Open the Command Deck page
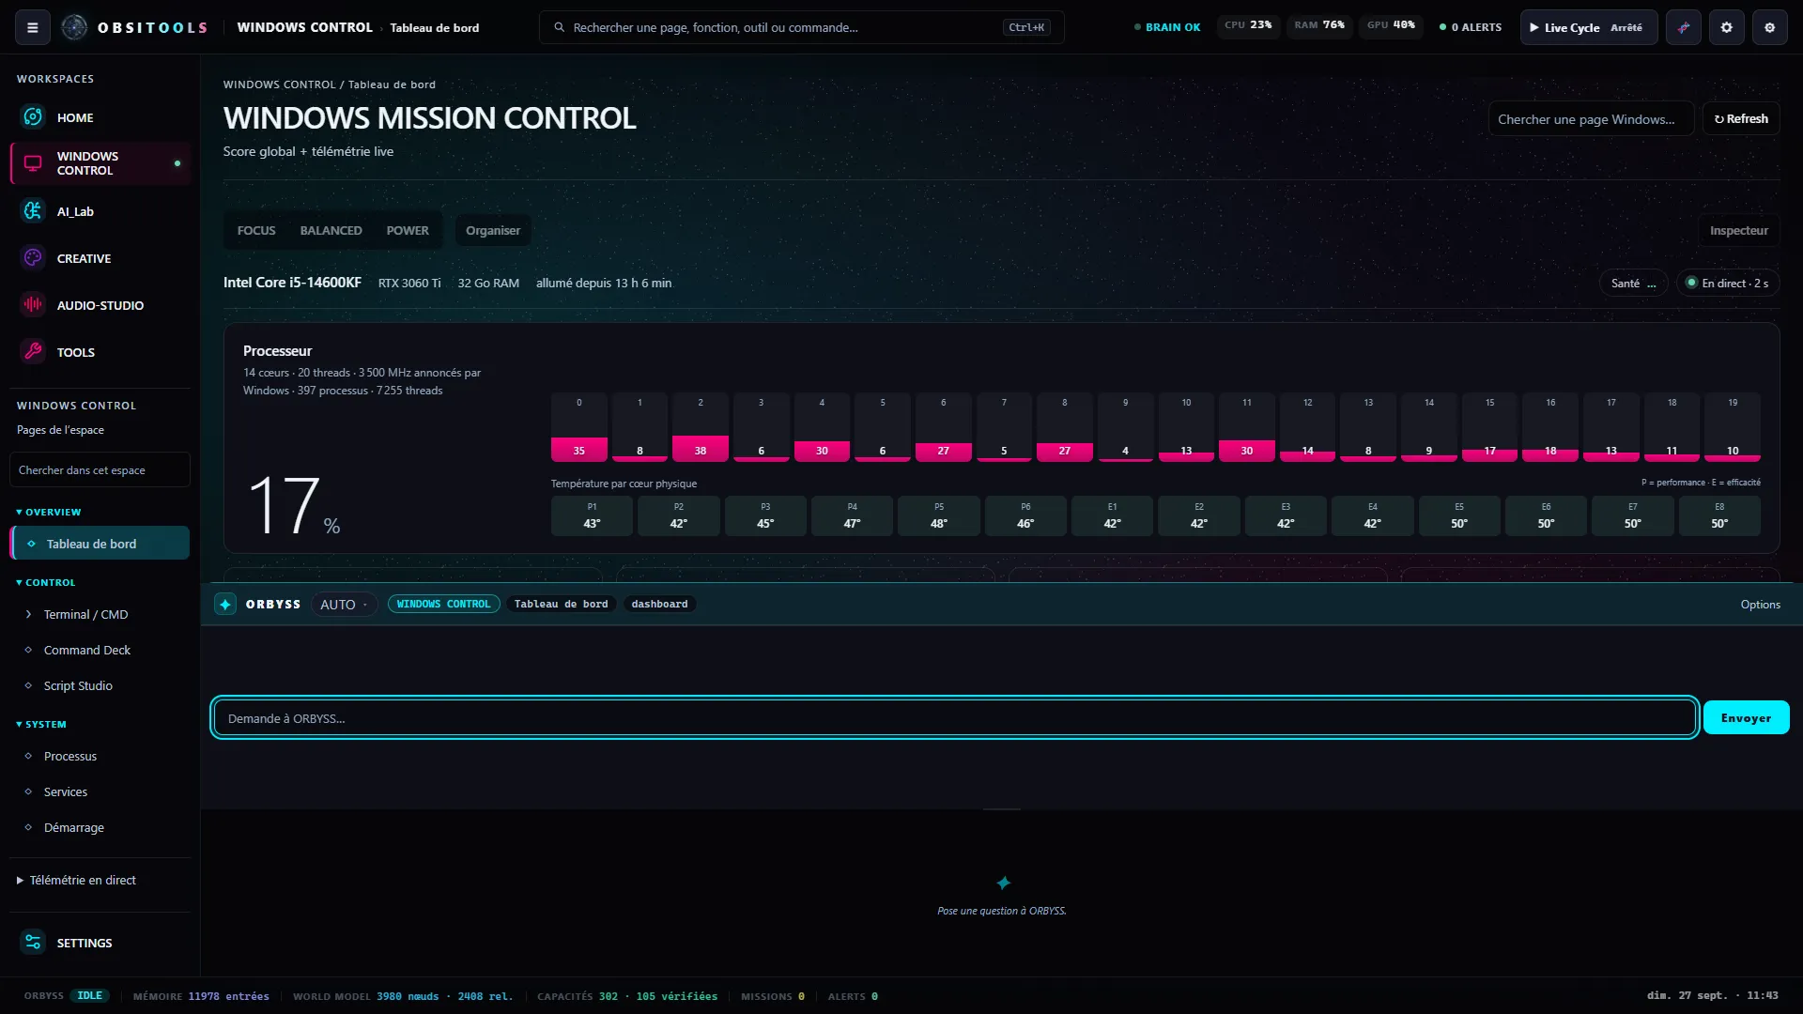Viewport: 1803px width, 1014px height. pos(100,650)
